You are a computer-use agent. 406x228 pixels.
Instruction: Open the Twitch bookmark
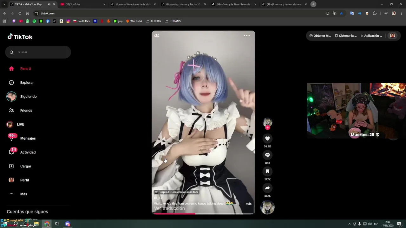coord(14,21)
